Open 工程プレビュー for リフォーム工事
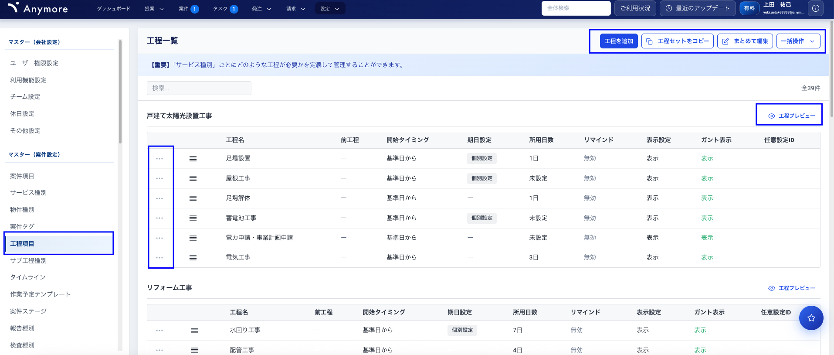 coord(791,288)
